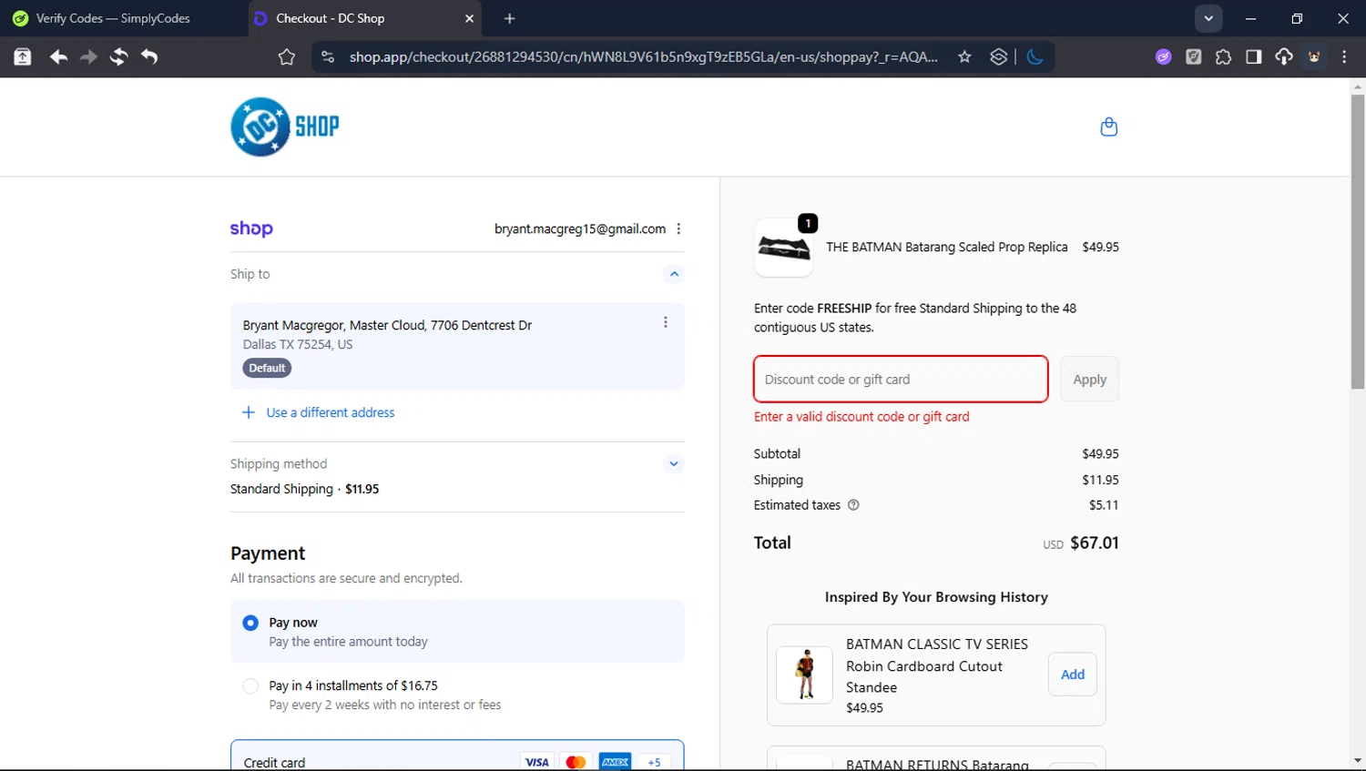
Task: Open the profile avatar icon
Action: (x=1314, y=56)
